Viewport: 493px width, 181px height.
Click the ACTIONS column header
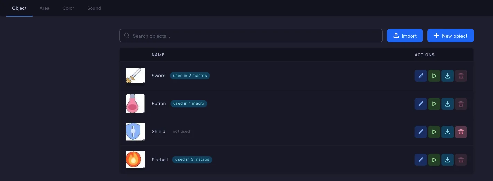point(424,55)
